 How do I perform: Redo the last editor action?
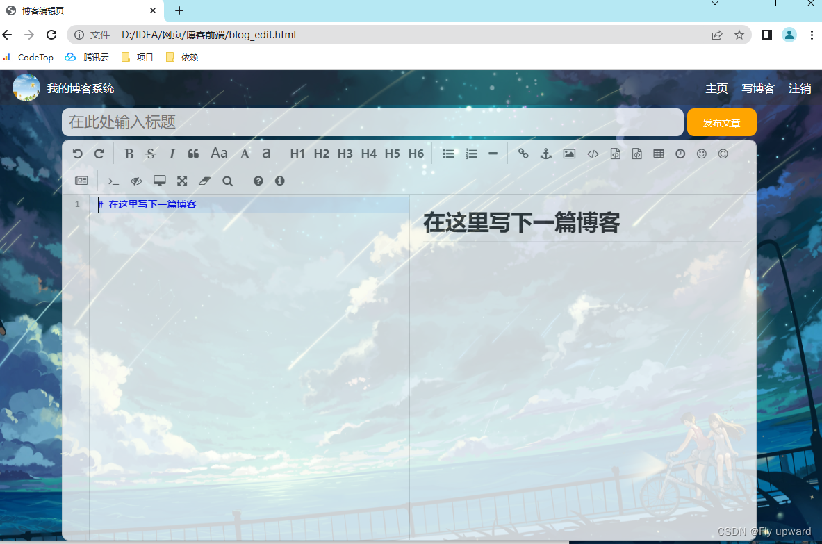99,154
